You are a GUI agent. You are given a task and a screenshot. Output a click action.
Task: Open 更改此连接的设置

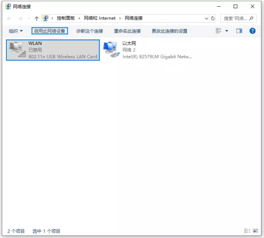(169, 31)
